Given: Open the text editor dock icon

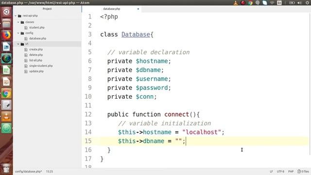Looking at the screenshot, I should pyautogui.click(x=6, y=105).
